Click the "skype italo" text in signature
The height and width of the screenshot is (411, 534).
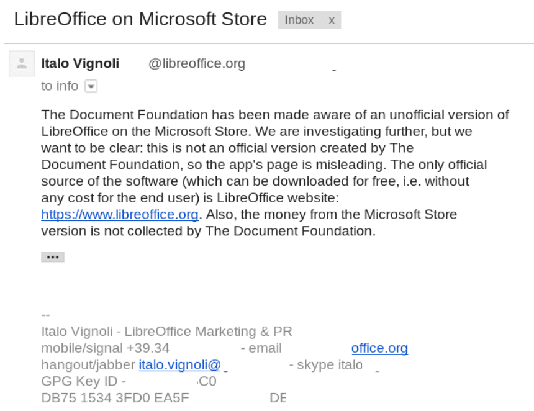[x=330, y=364]
